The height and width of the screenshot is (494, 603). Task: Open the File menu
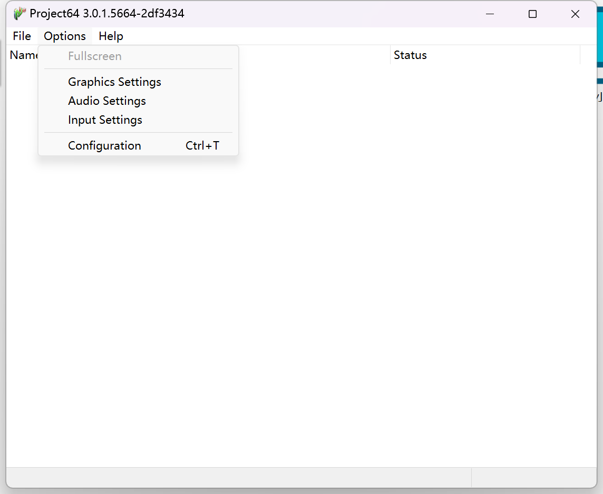click(x=22, y=36)
